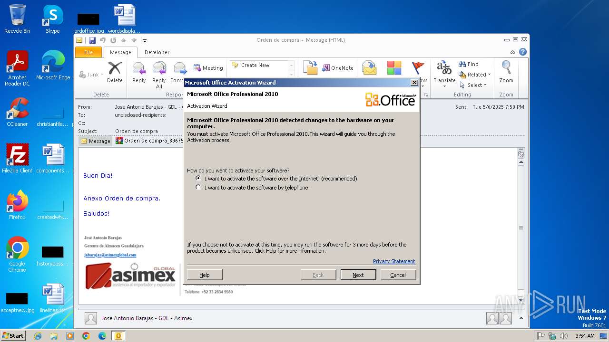609x342 pixels.
Task: Click the taskbar volume speaker icon
Action: tap(564, 336)
